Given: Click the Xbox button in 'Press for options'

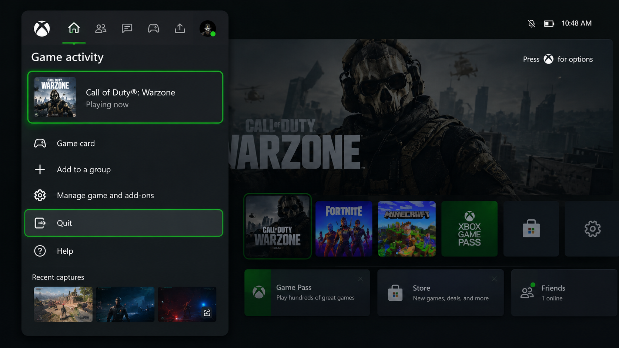Looking at the screenshot, I should 548,59.
